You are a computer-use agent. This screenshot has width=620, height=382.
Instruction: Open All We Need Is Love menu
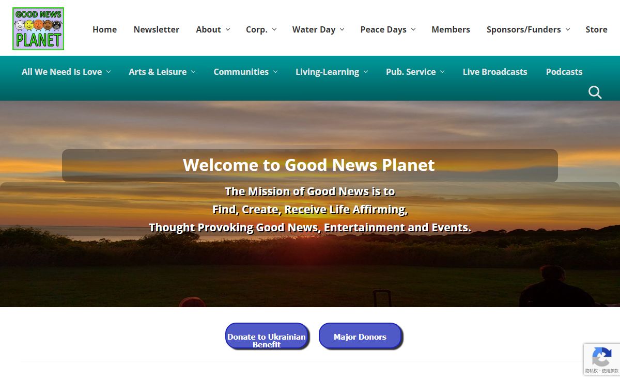pos(61,72)
